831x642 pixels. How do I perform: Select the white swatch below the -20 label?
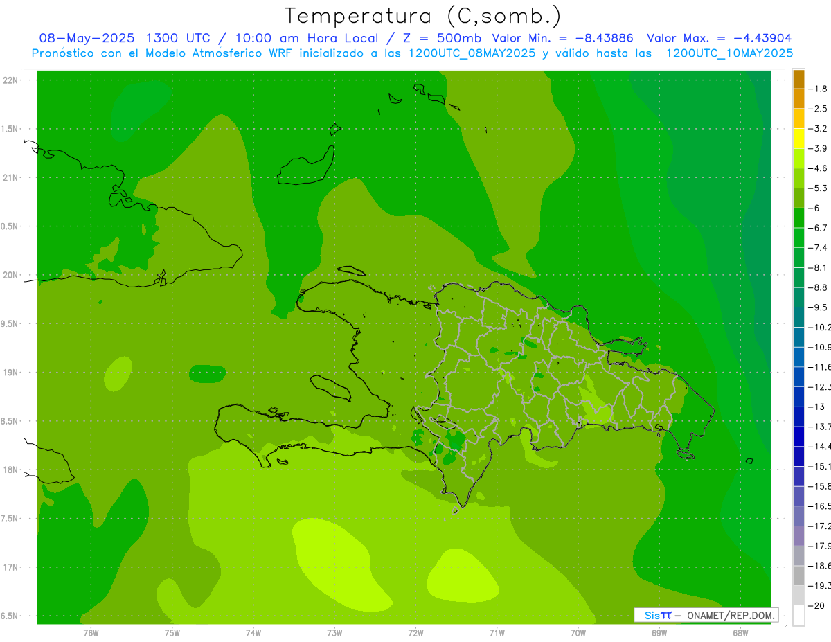798,615
